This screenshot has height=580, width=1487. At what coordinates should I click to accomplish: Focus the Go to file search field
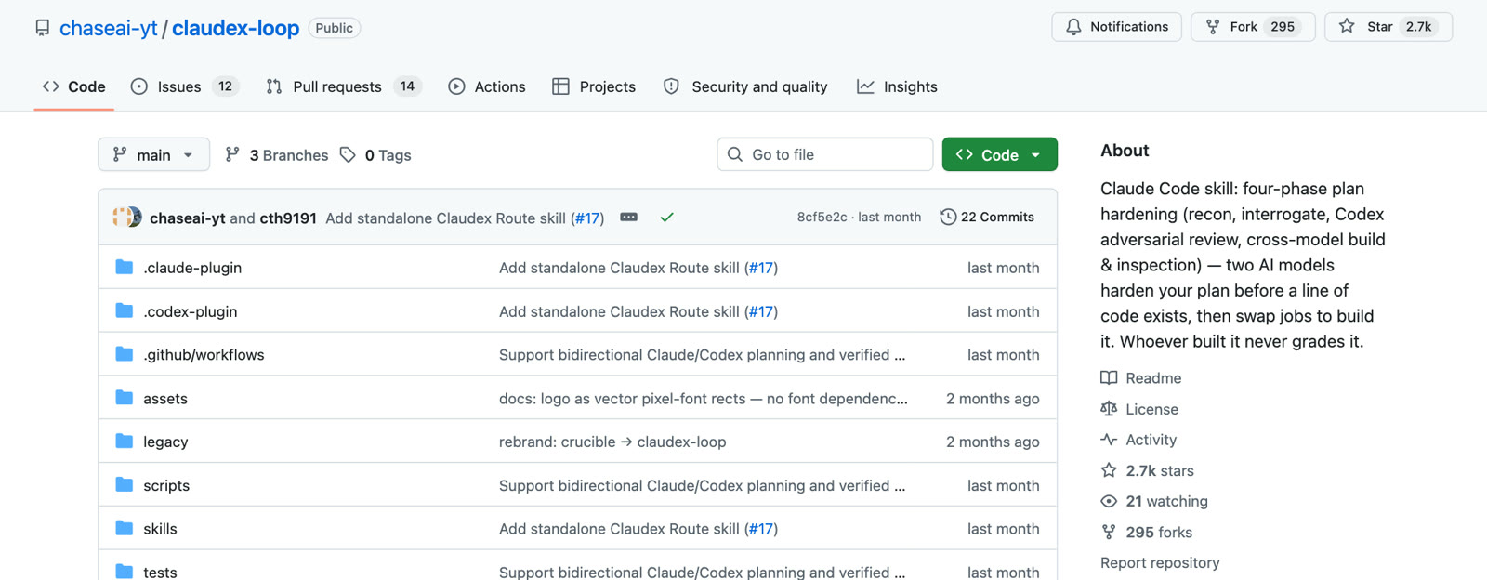click(824, 154)
